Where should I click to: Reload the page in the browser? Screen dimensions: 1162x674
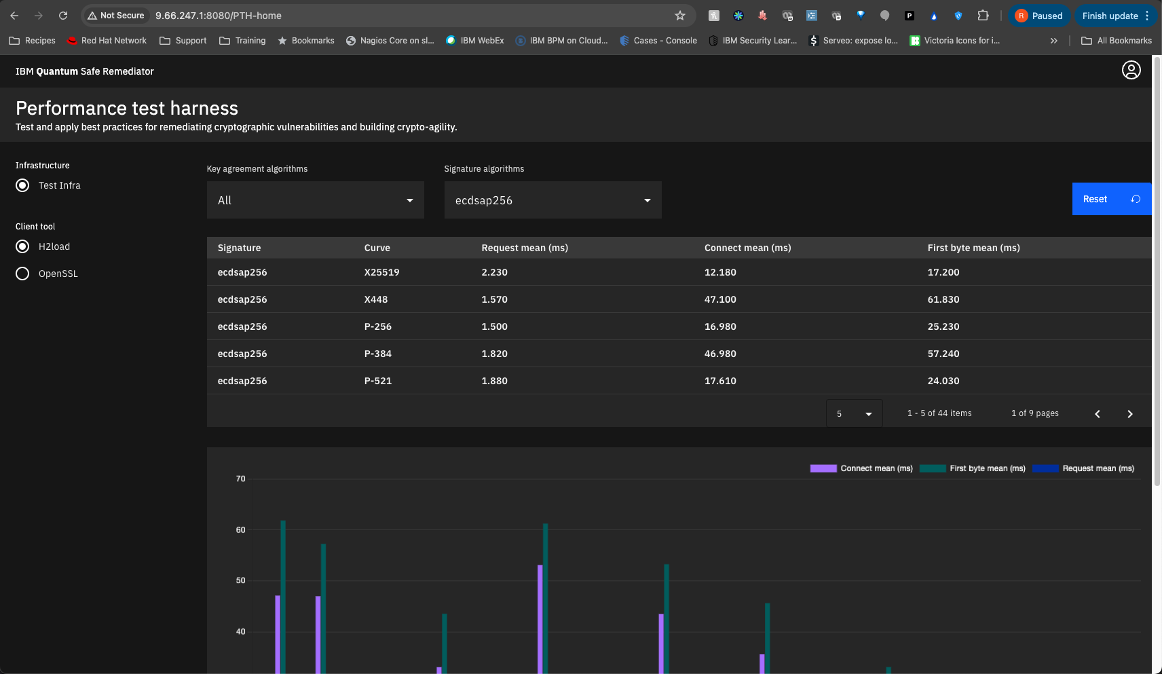[63, 16]
